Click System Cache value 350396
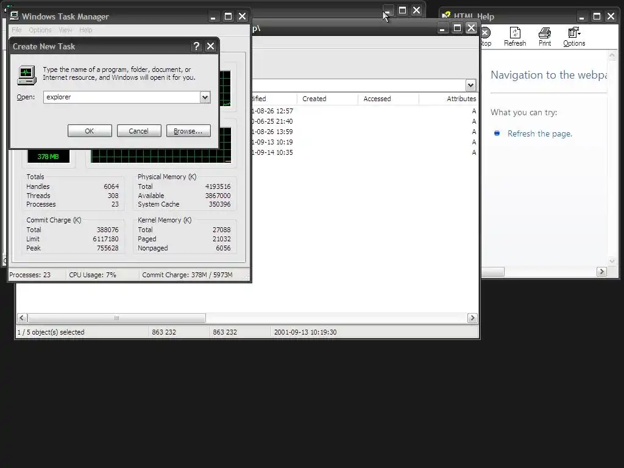624x468 pixels. (x=219, y=204)
